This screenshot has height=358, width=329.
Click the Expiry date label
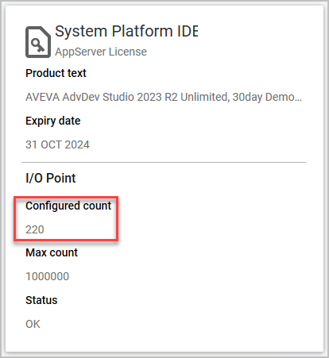53,121
